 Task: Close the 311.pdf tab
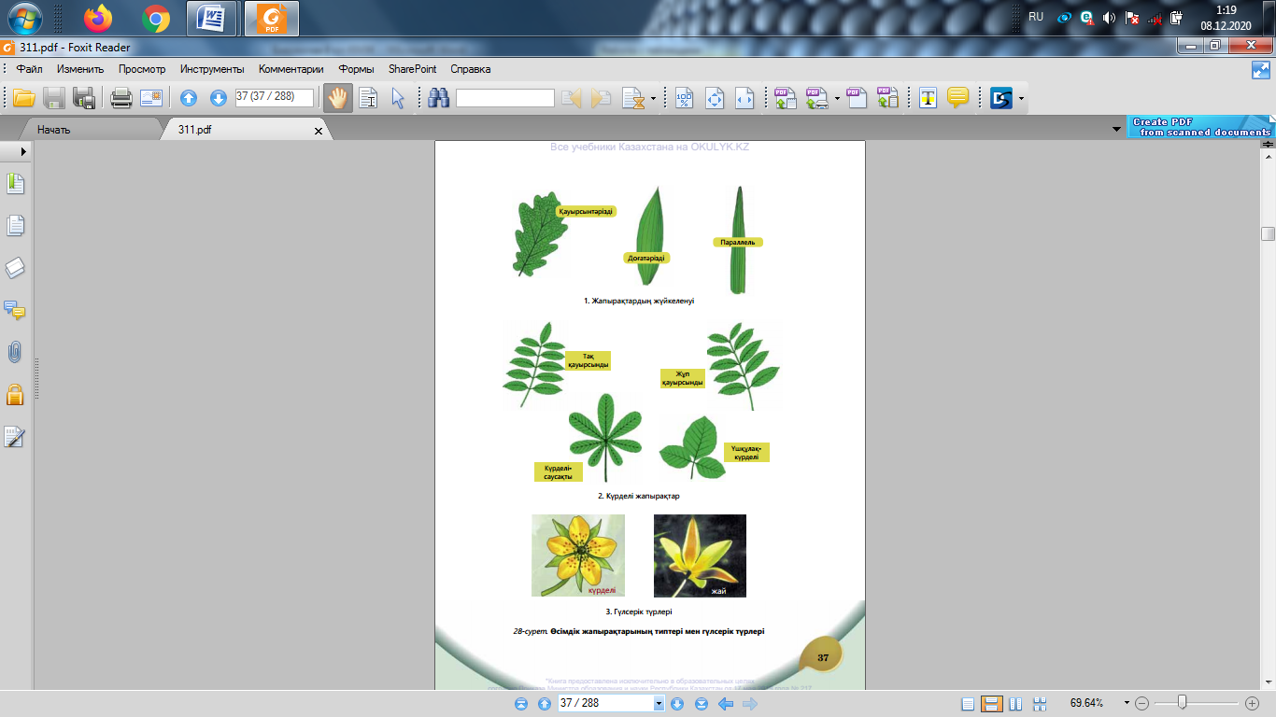pos(319,131)
